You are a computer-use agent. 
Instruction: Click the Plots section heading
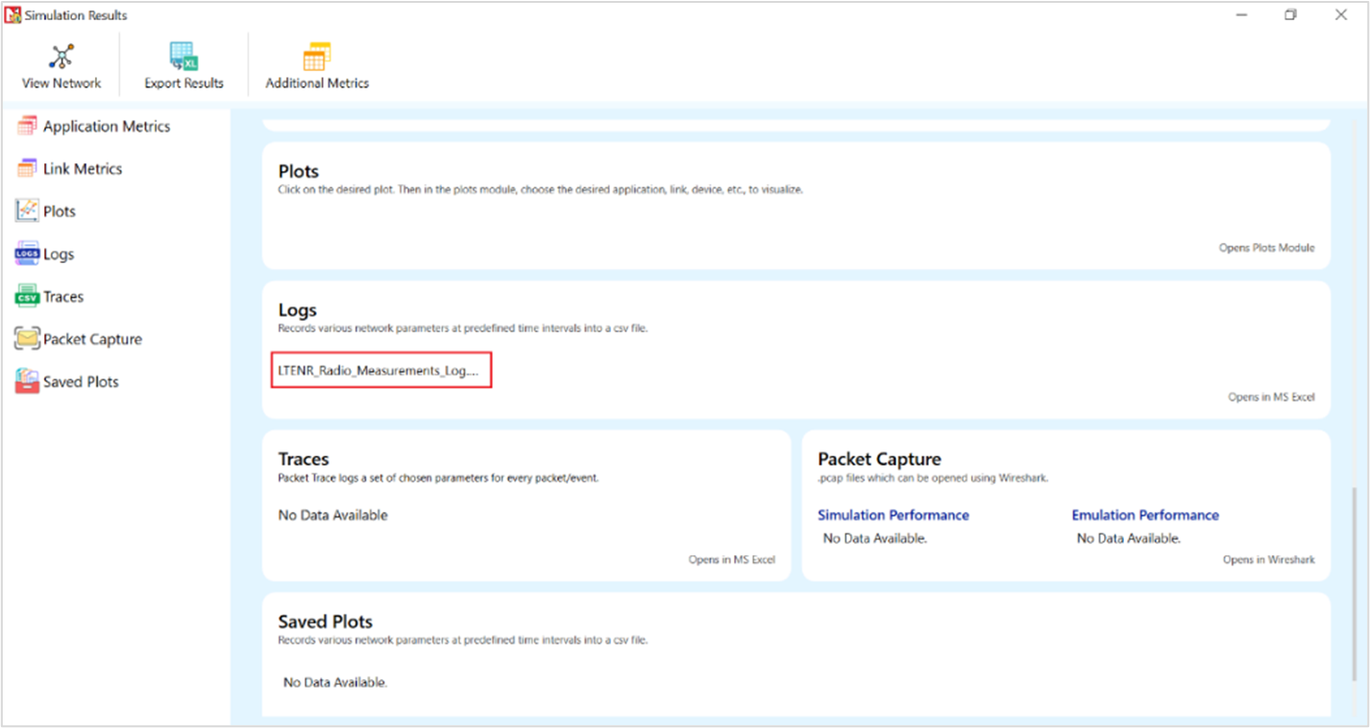298,172
